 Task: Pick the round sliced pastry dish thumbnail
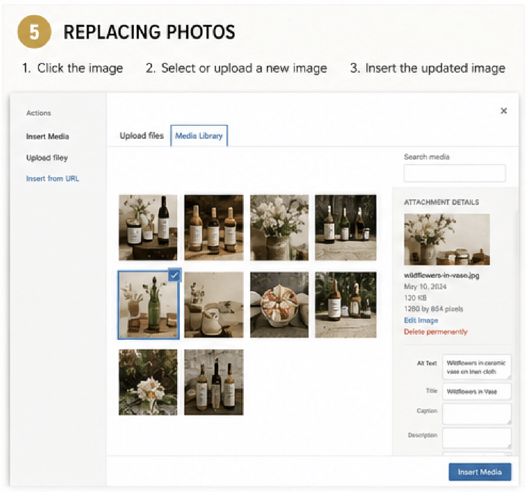click(279, 305)
